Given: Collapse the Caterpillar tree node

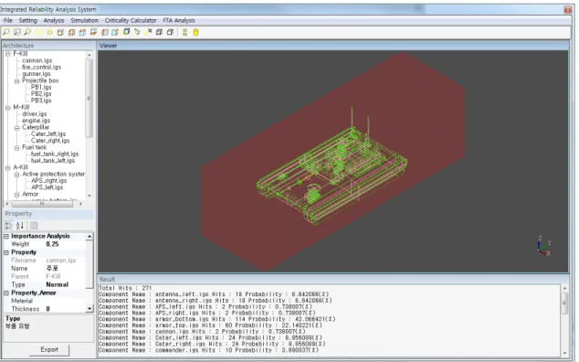Looking at the screenshot, I should click(x=16, y=128).
